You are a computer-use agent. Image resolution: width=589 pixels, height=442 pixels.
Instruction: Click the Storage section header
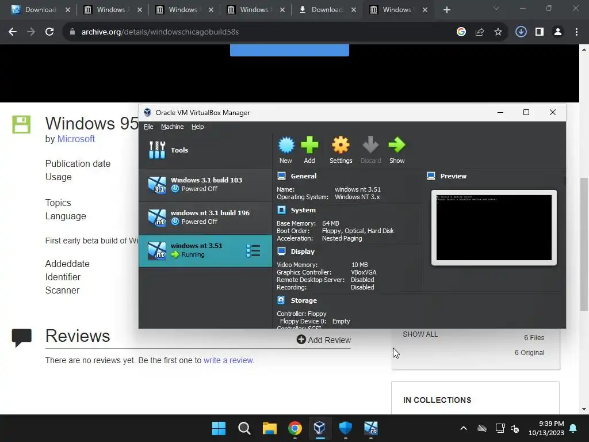click(x=304, y=300)
